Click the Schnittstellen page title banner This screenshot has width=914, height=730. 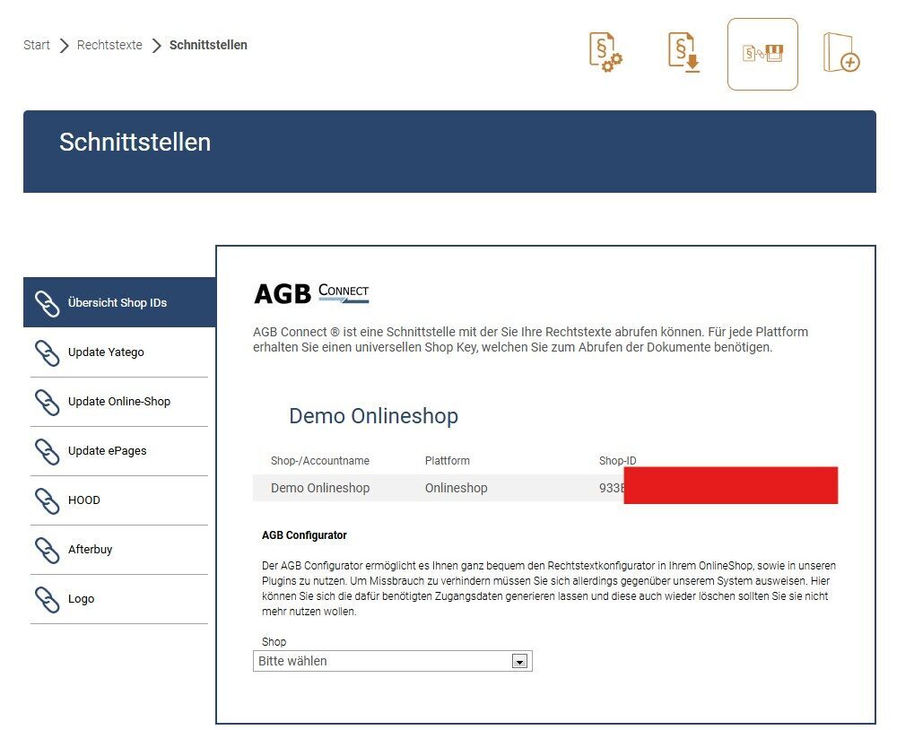[x=449, y=152]
